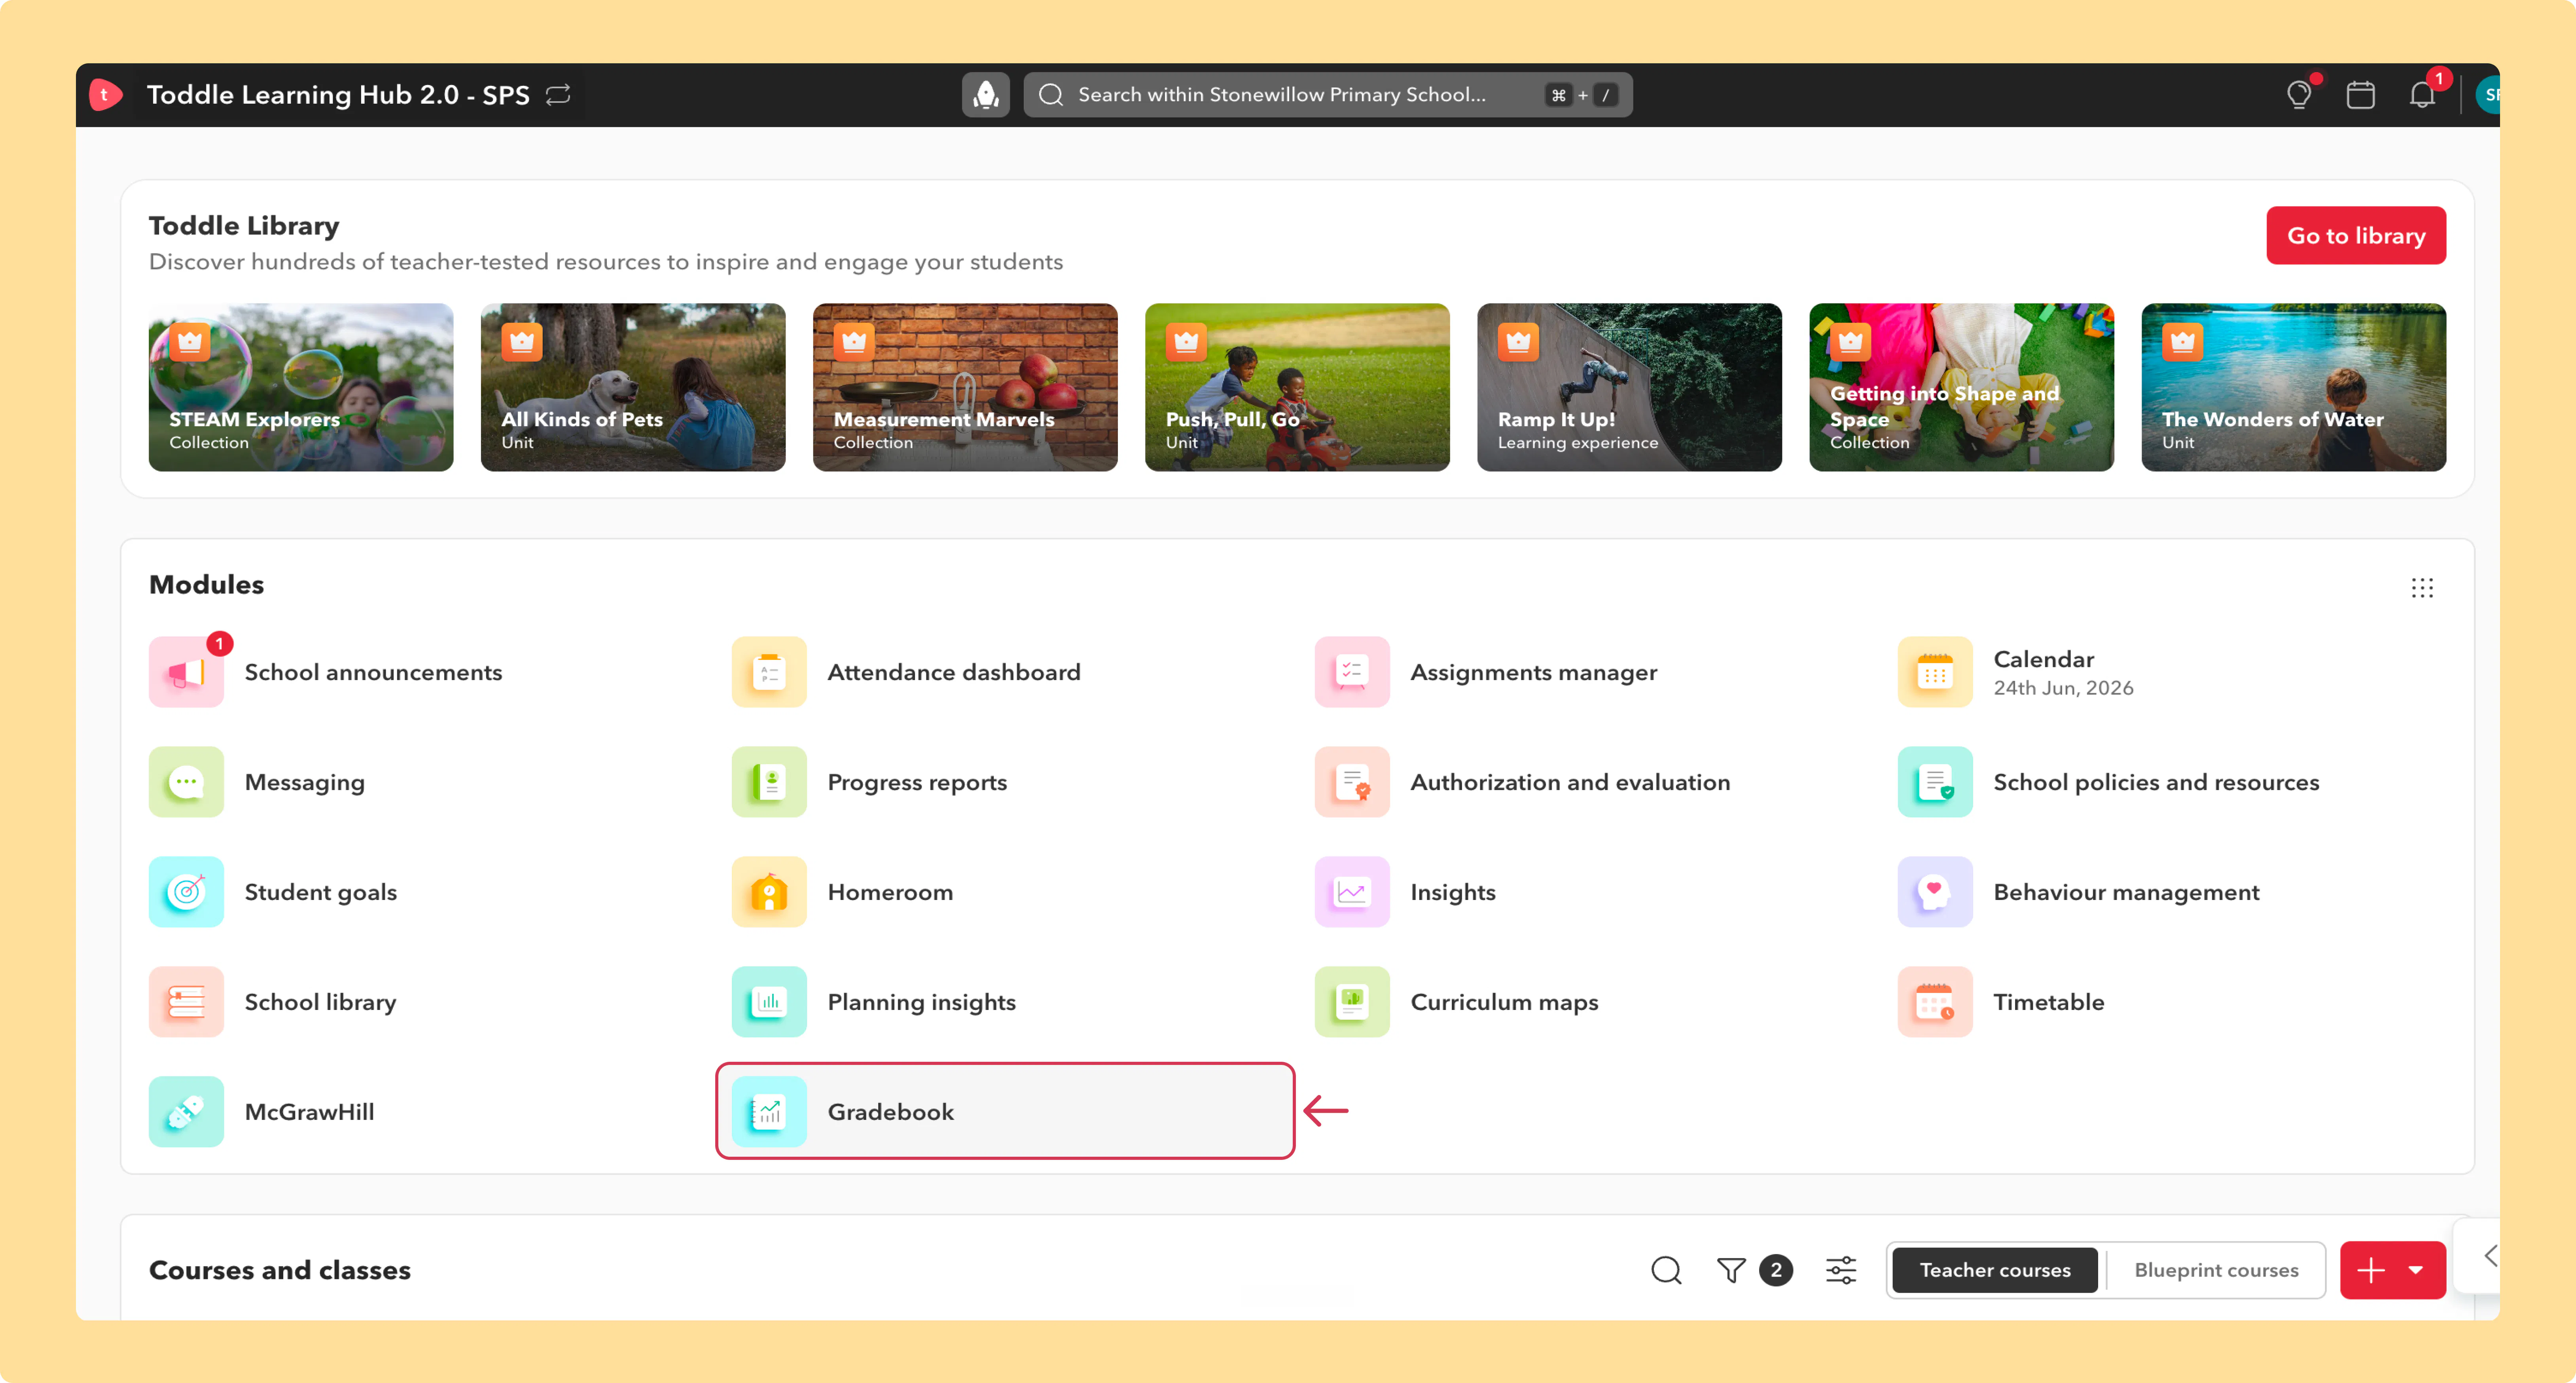
Task: Open courses display settings sliders icon
Action: coord(1840,1270)
